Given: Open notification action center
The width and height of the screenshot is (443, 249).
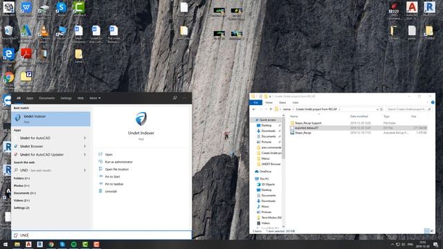Looking at the screenshot, I should [x=435, y=244].
